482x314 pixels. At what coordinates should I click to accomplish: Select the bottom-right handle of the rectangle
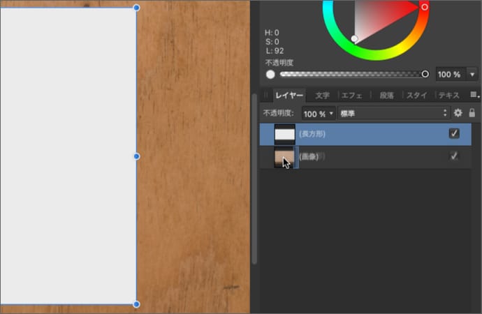[x=136, y=304]
